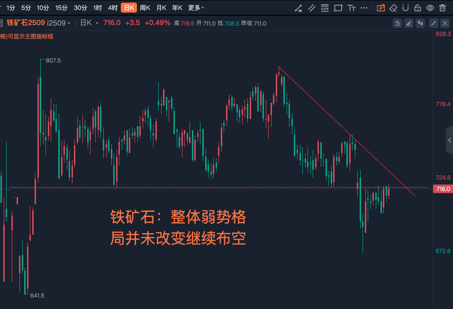Open the 铁矿石2509 contract dropdown
The width and height of the screenshot is (453, 309).
[38, 23]
